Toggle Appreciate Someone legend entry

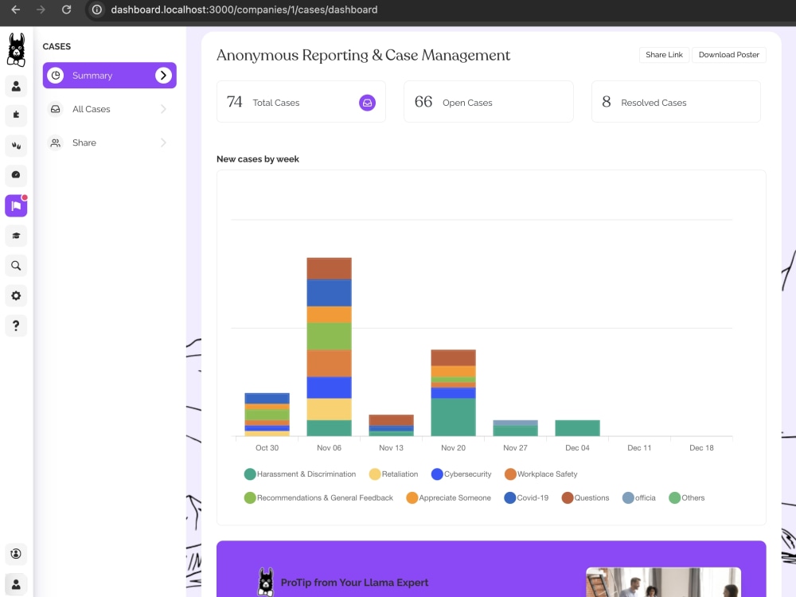tap(448, 498)
